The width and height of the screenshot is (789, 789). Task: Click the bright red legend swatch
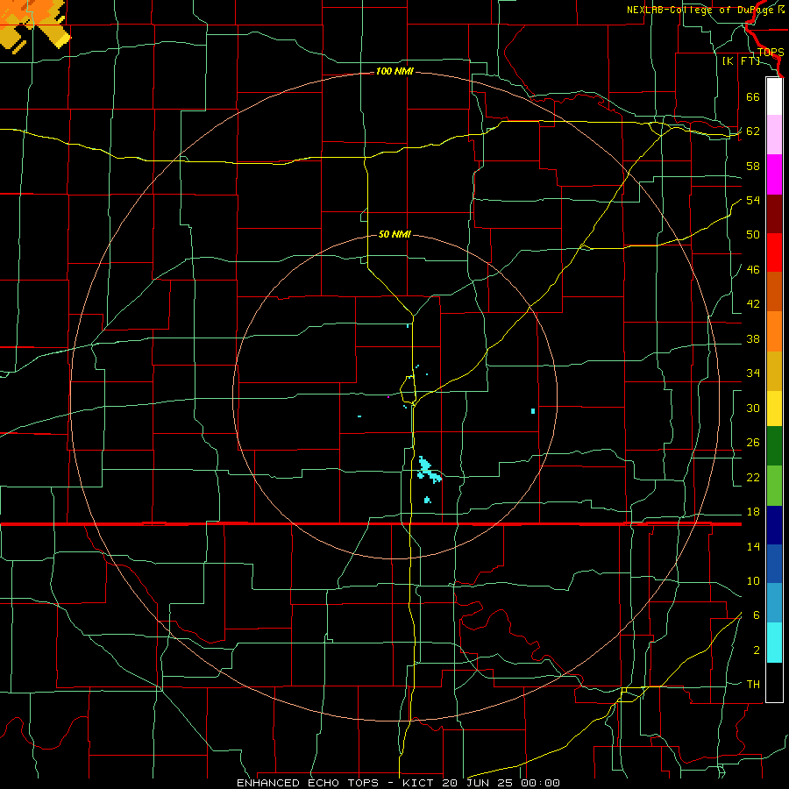(x=774, y=252)
